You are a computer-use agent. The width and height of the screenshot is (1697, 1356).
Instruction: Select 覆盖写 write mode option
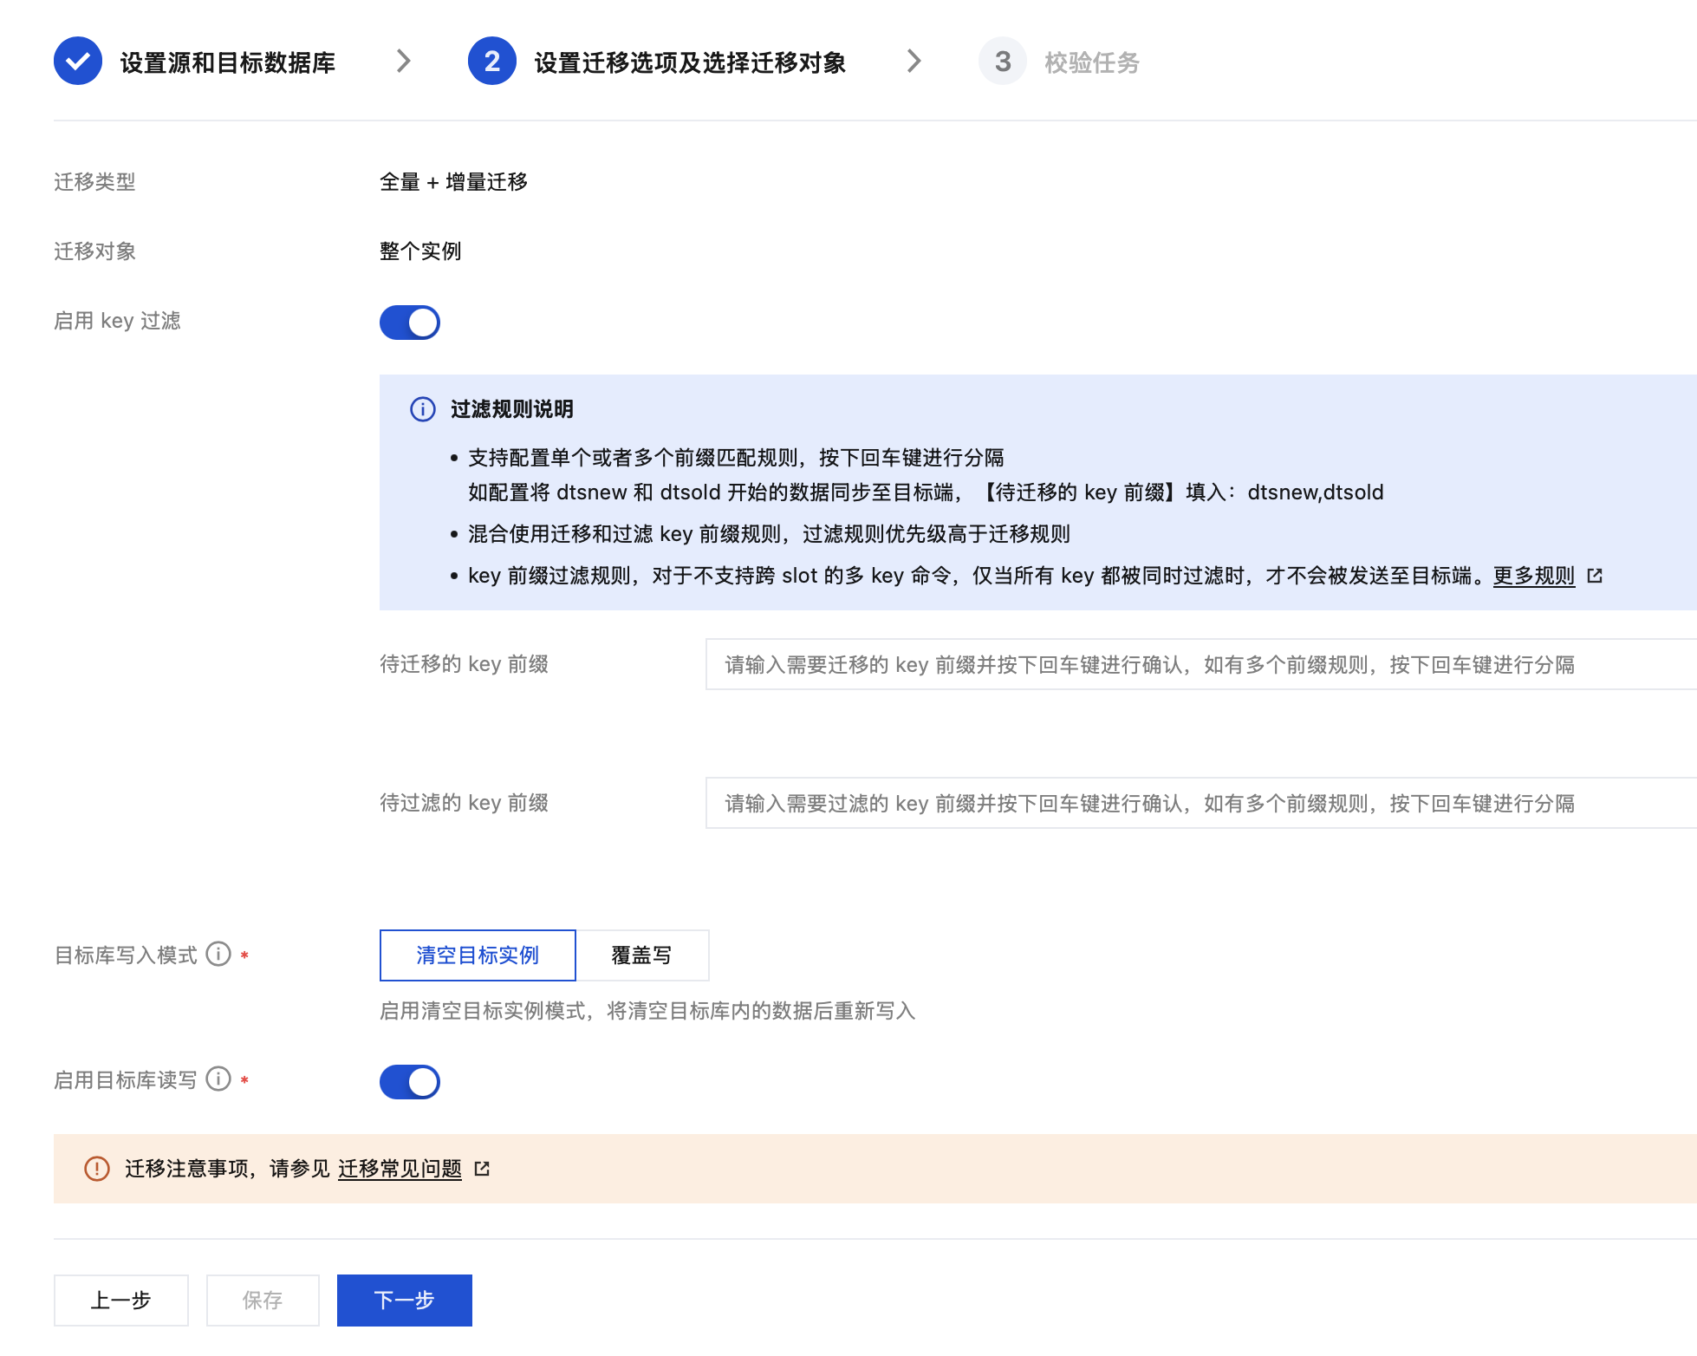(x=641, y=955)
